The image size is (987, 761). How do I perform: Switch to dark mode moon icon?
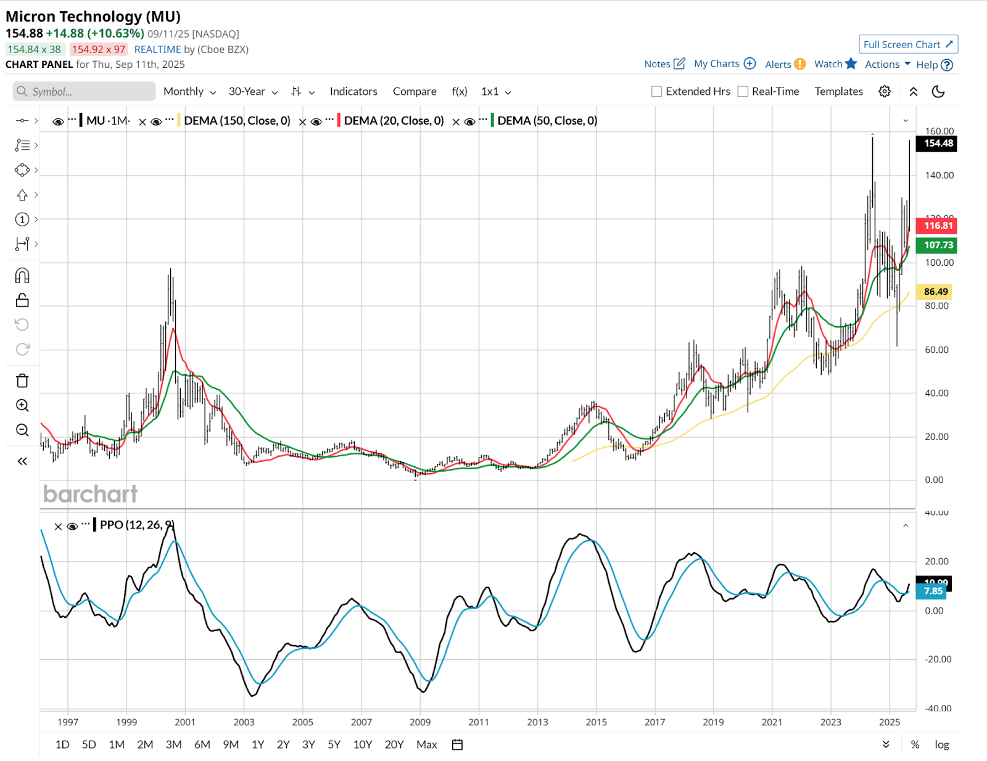(x=938, y=91)
